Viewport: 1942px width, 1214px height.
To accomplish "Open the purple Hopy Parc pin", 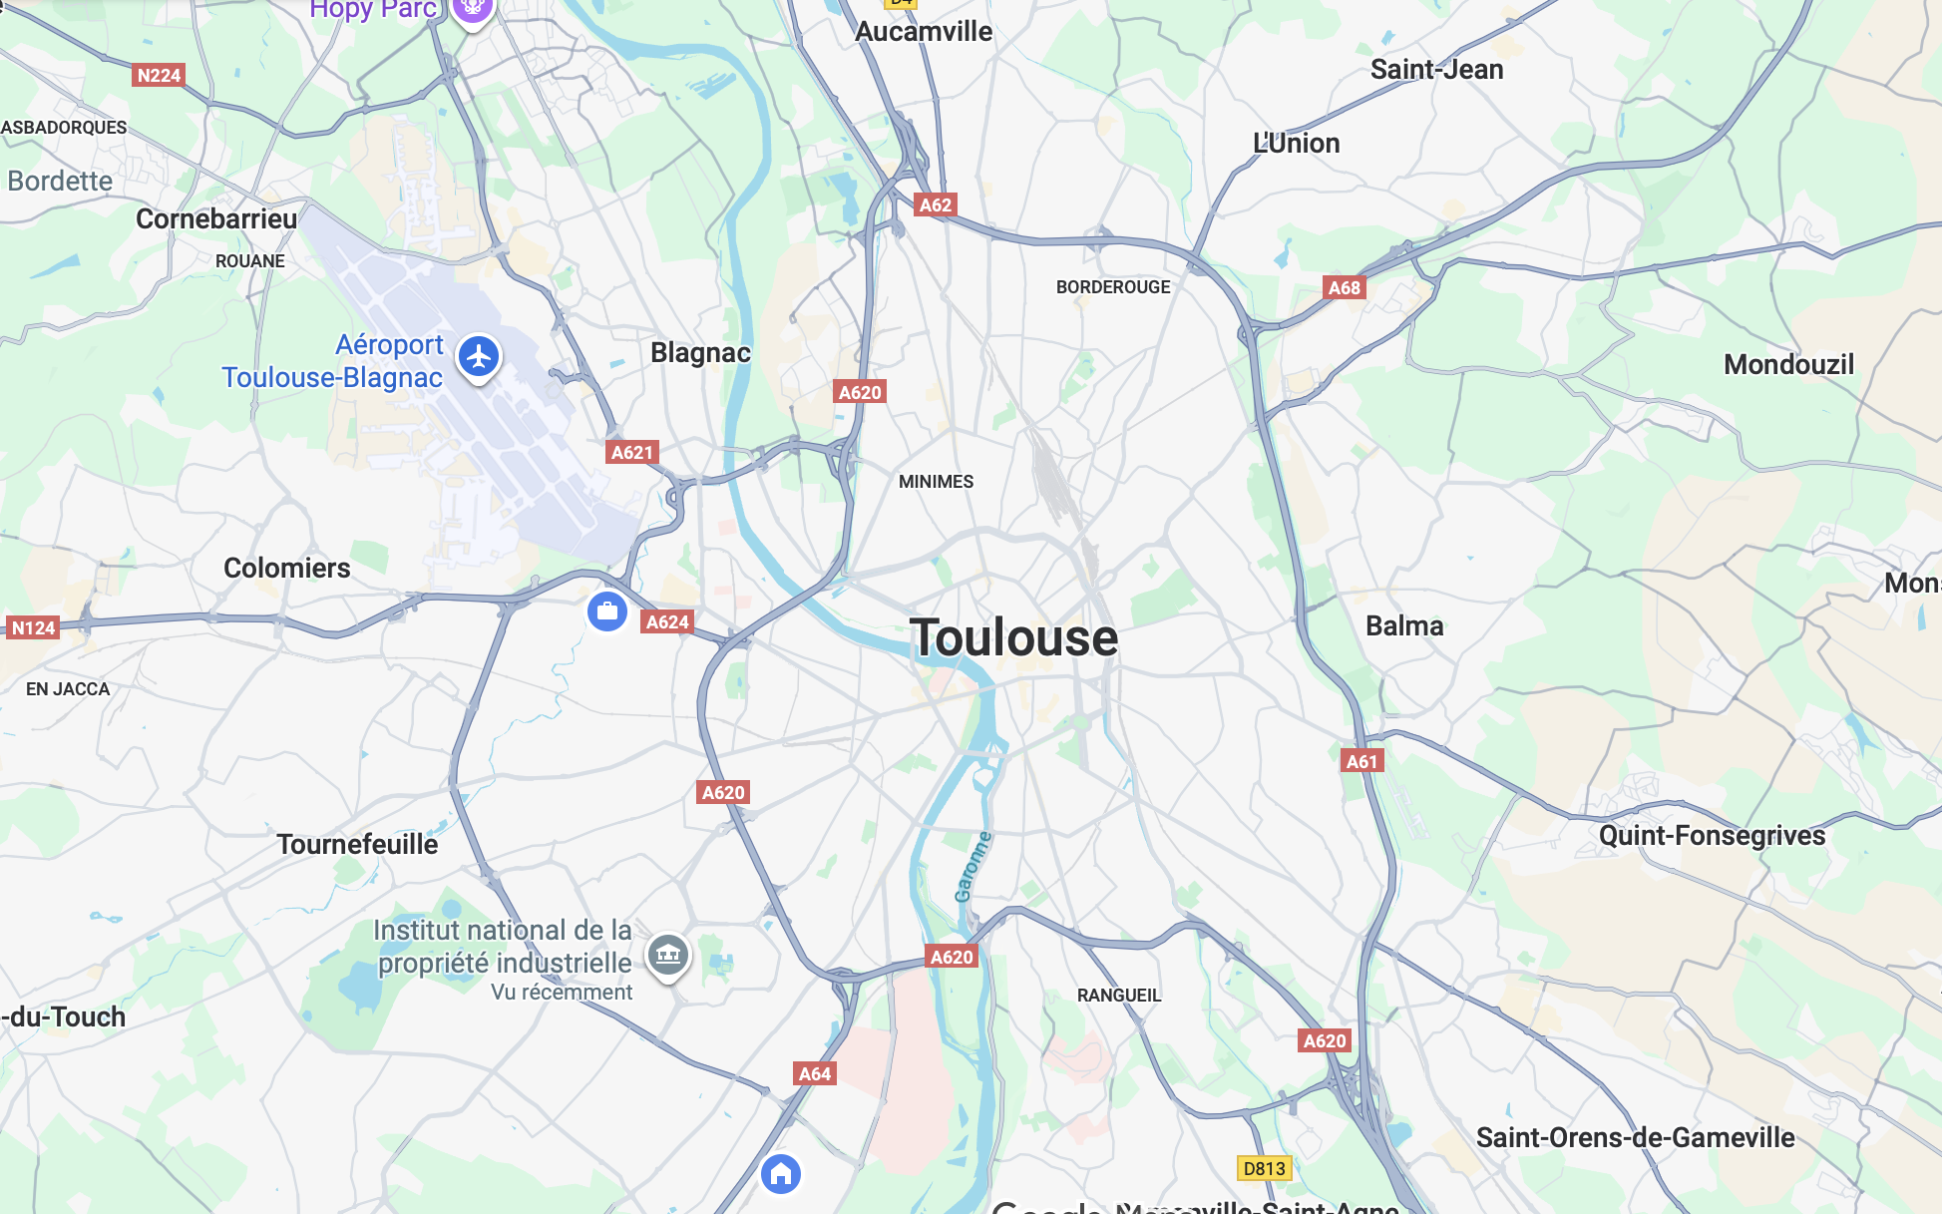I will [x=473, y=12].
